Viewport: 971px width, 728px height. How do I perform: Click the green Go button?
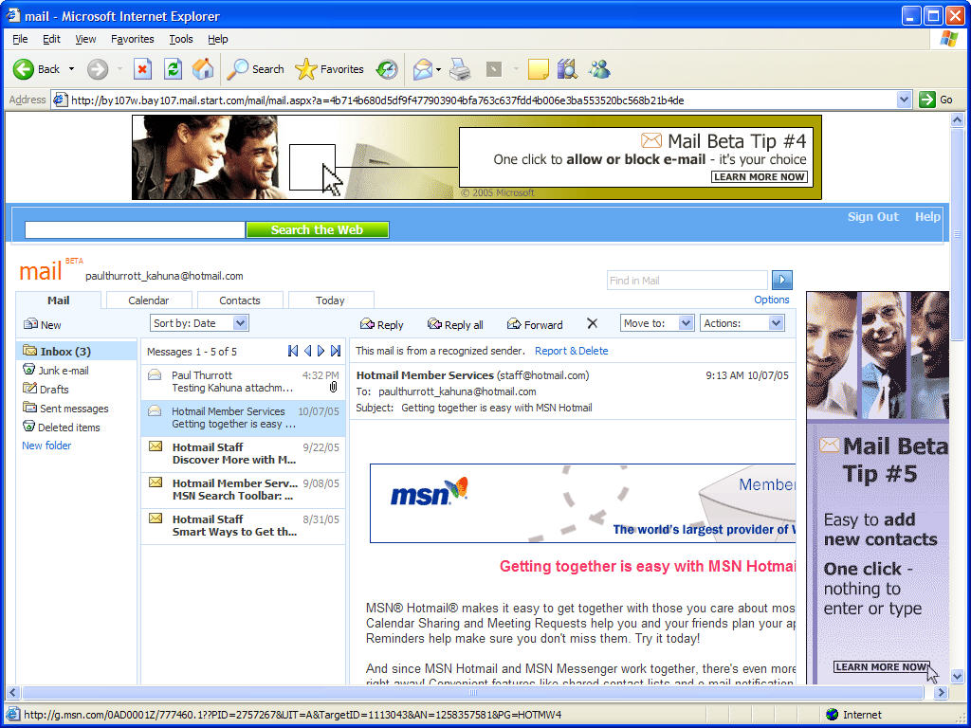pyautogui.click(x=936, y=100)
